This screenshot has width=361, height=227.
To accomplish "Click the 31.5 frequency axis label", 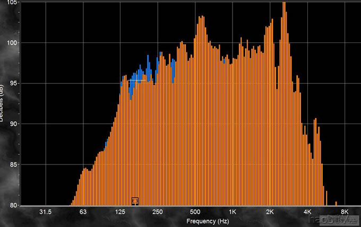I will (45, 212).
